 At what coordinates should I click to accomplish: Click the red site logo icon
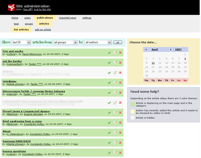pyautogui.click(x=11, y=7)
